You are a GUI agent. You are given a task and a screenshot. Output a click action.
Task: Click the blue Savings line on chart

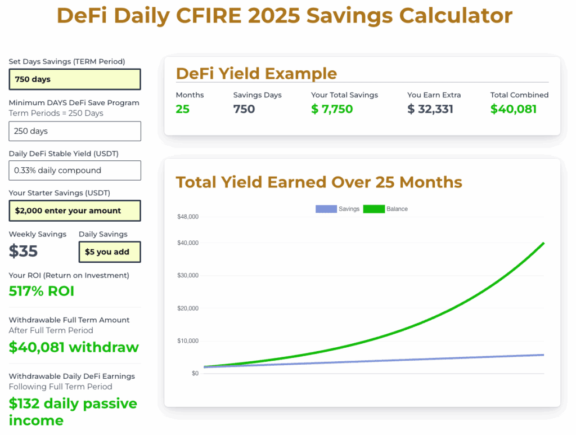[x=374, y=361]
